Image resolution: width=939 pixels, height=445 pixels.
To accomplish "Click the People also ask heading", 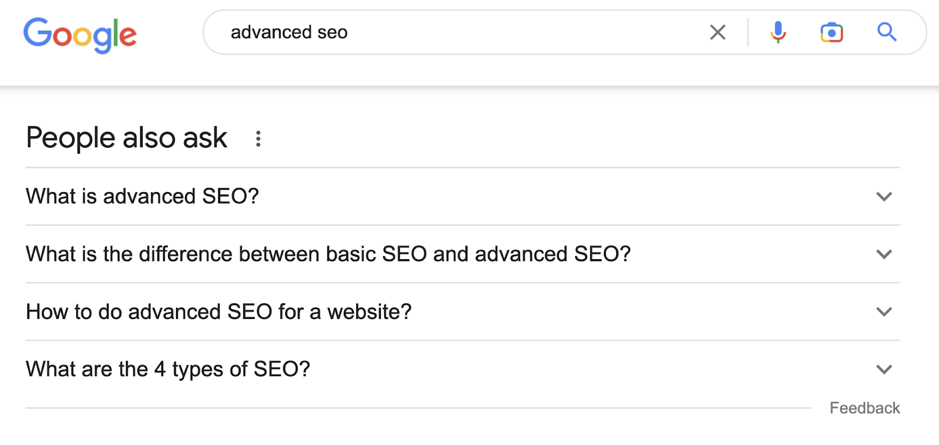I will tap(126, 137).
